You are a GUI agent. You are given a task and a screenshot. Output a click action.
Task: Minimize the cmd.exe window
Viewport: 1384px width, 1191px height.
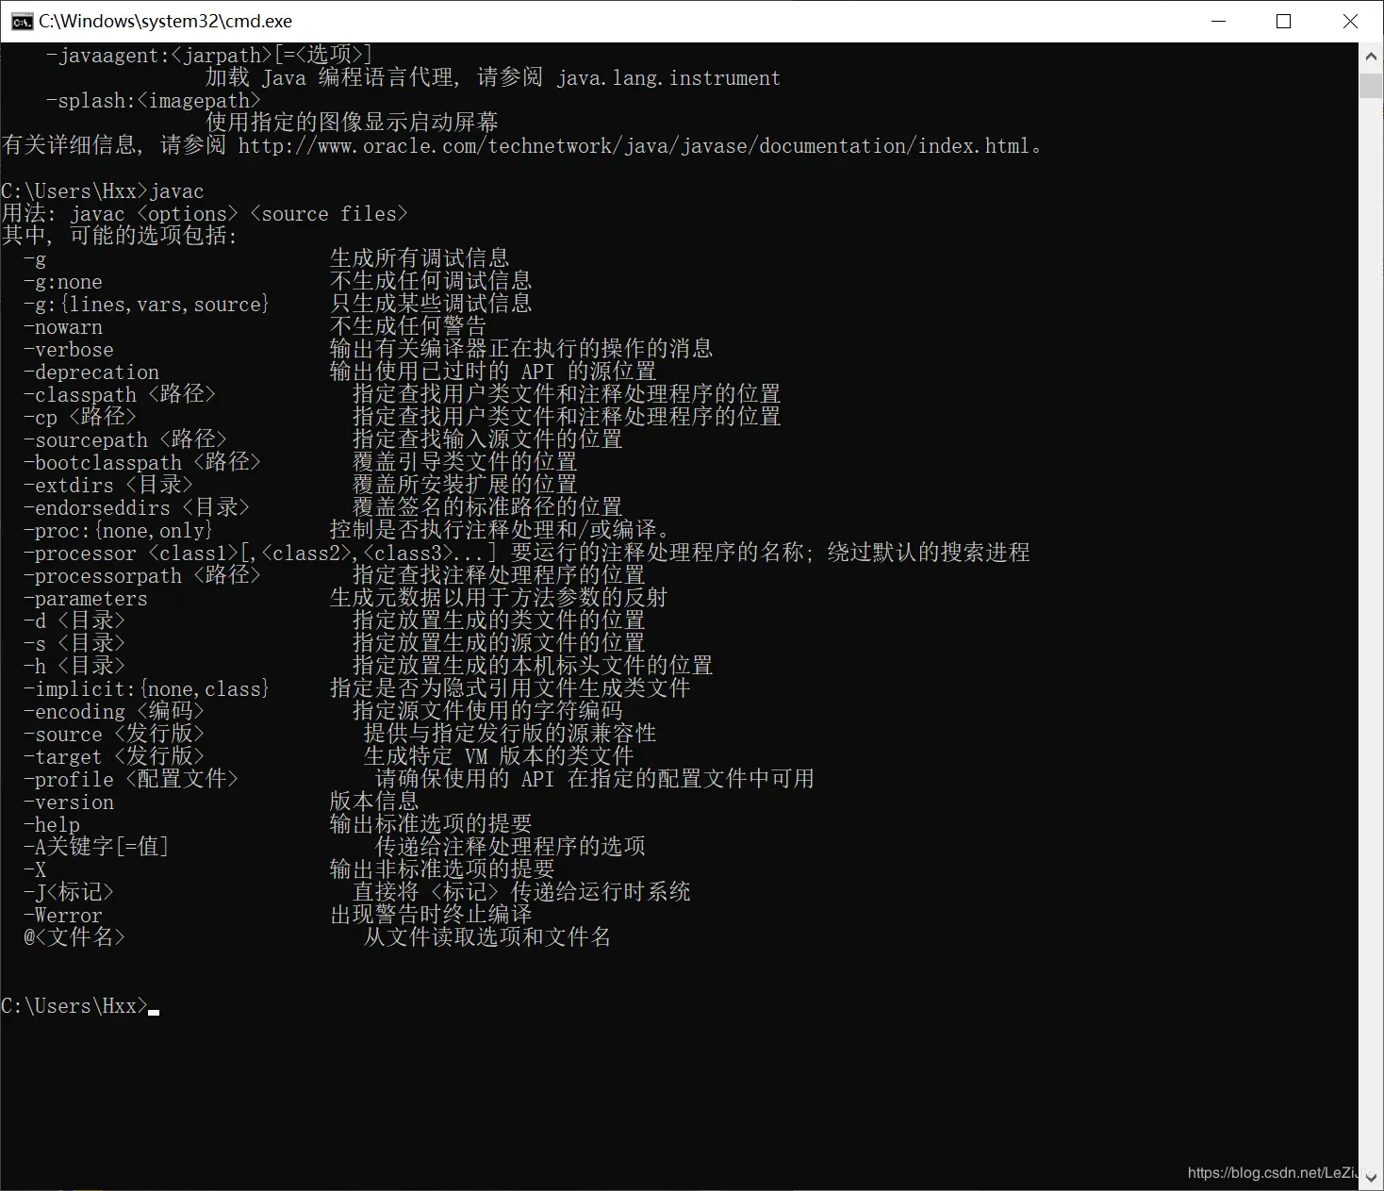pos(1218,21)
